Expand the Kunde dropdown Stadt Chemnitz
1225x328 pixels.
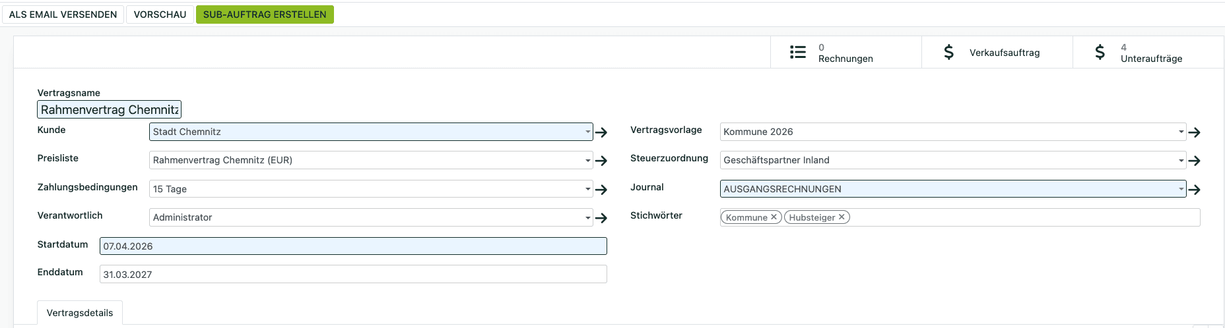[371, 132]
